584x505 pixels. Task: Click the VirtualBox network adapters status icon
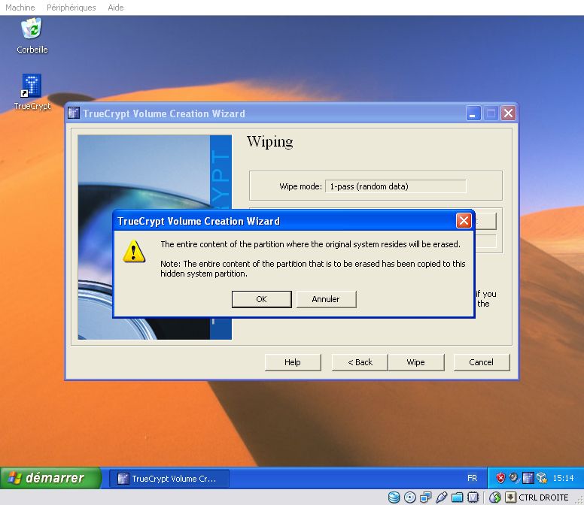click(425, 497)
